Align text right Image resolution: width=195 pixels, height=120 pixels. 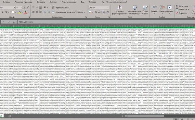(40, 12)
